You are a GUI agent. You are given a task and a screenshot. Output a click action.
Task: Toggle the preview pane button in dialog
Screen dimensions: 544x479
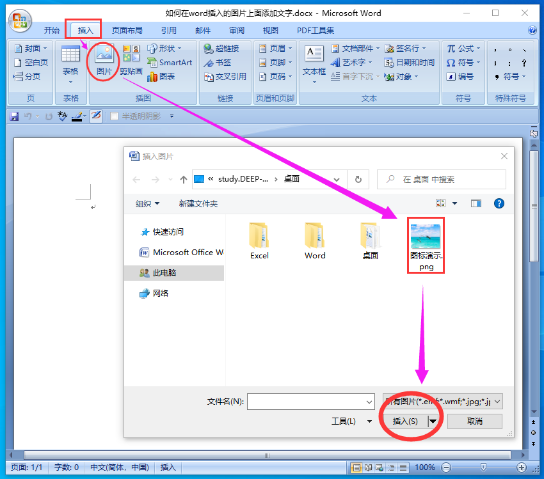(x=476, y=203)
